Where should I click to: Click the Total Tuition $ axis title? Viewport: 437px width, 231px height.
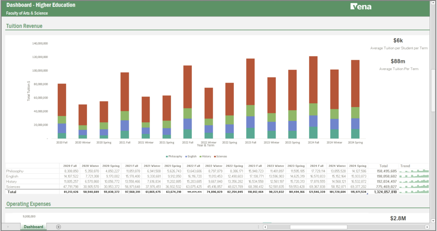click(29, 91)
